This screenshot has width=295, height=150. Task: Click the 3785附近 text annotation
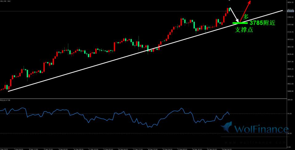pyautogui.click(x=262, y=23)
